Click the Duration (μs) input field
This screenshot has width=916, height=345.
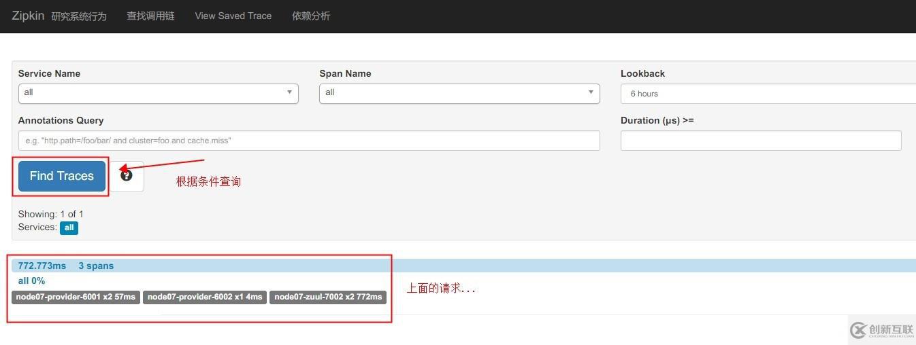(x=761, y=141)
